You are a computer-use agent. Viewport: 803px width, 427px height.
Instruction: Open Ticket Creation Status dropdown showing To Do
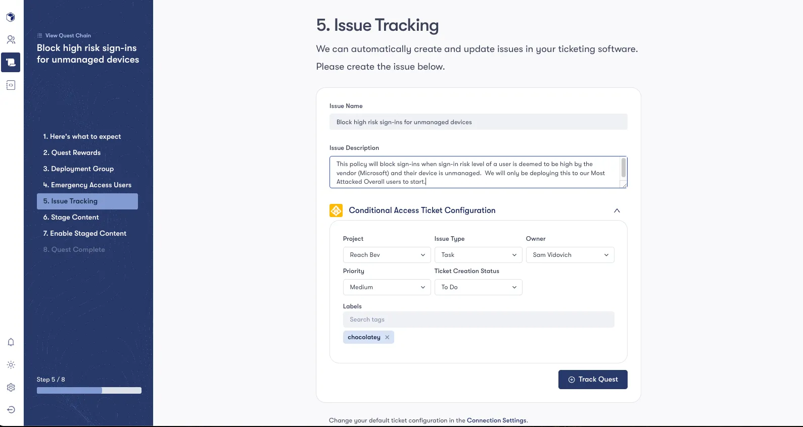tap(478, 287)
